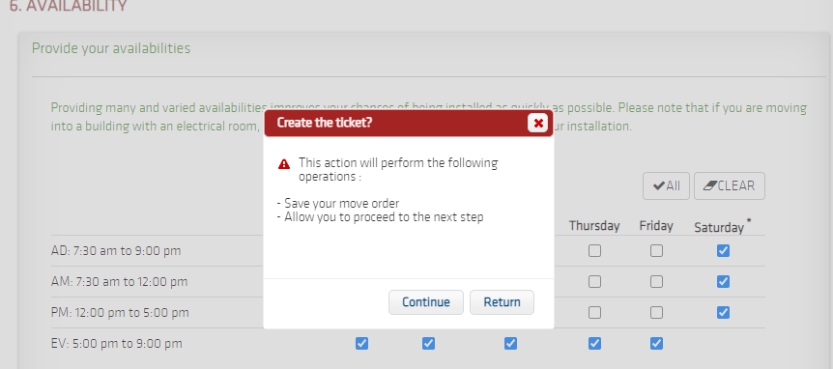Screen dimensions: 833x369
Task: Check Thursday AM availability box
Action: [x=594, y=281]
